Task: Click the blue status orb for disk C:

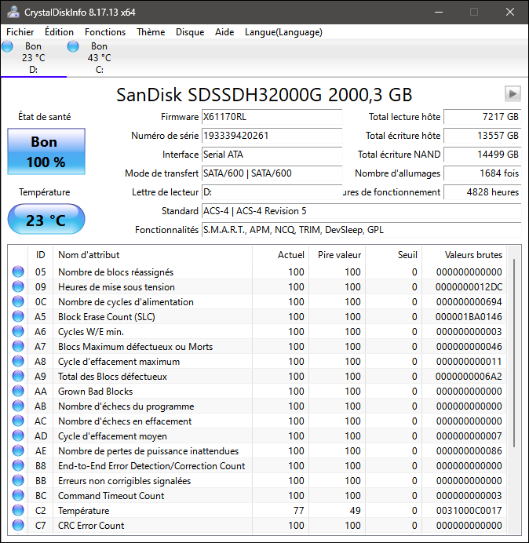Action: 73,46
